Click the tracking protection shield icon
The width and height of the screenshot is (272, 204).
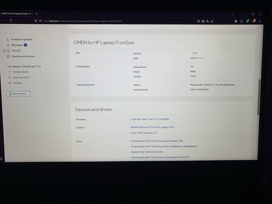click(36, 21)
